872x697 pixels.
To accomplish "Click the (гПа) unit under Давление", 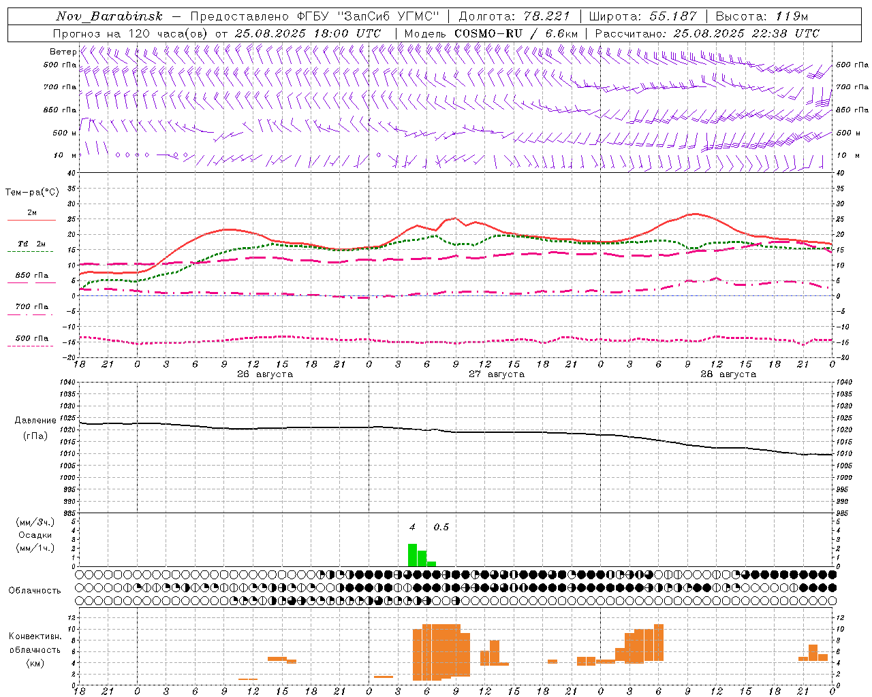I will pyautogui.click(x=35, y=436).
